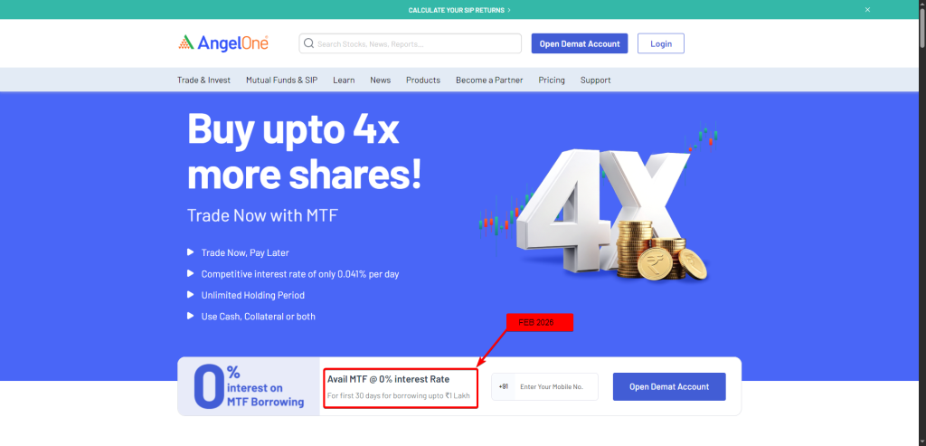
Task: Open the Mutual Funds & SIP menu
Action: [282, 80]
